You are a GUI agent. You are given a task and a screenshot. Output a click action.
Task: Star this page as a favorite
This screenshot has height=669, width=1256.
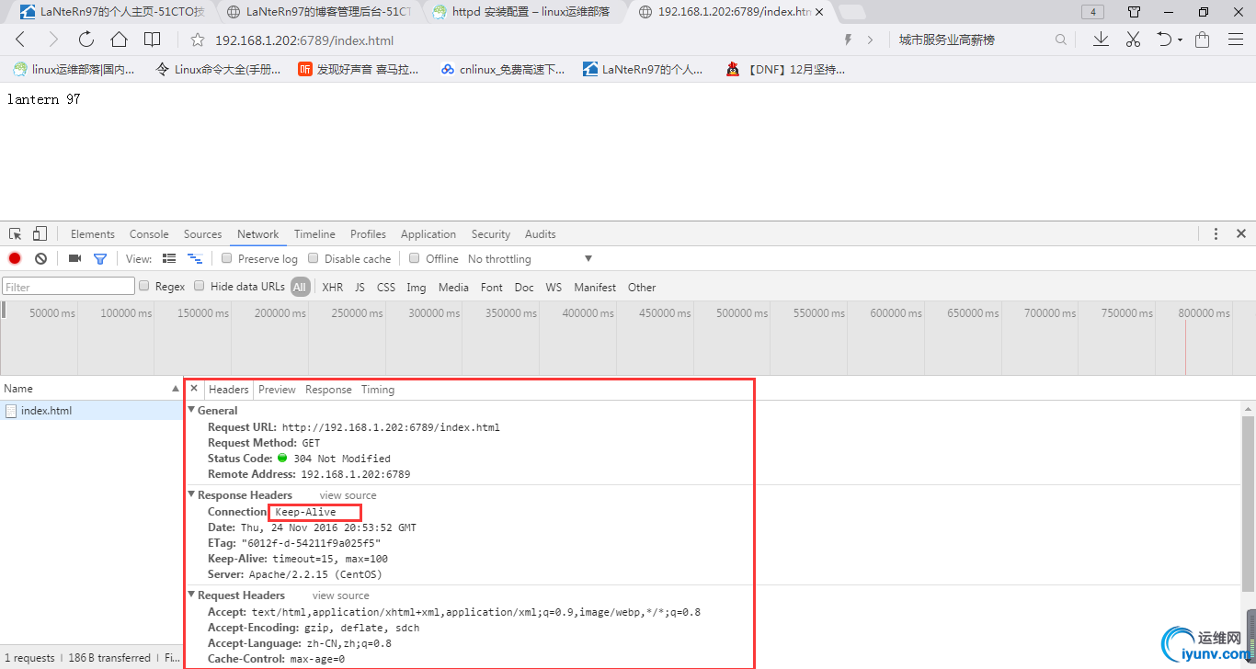click(197, 40)
